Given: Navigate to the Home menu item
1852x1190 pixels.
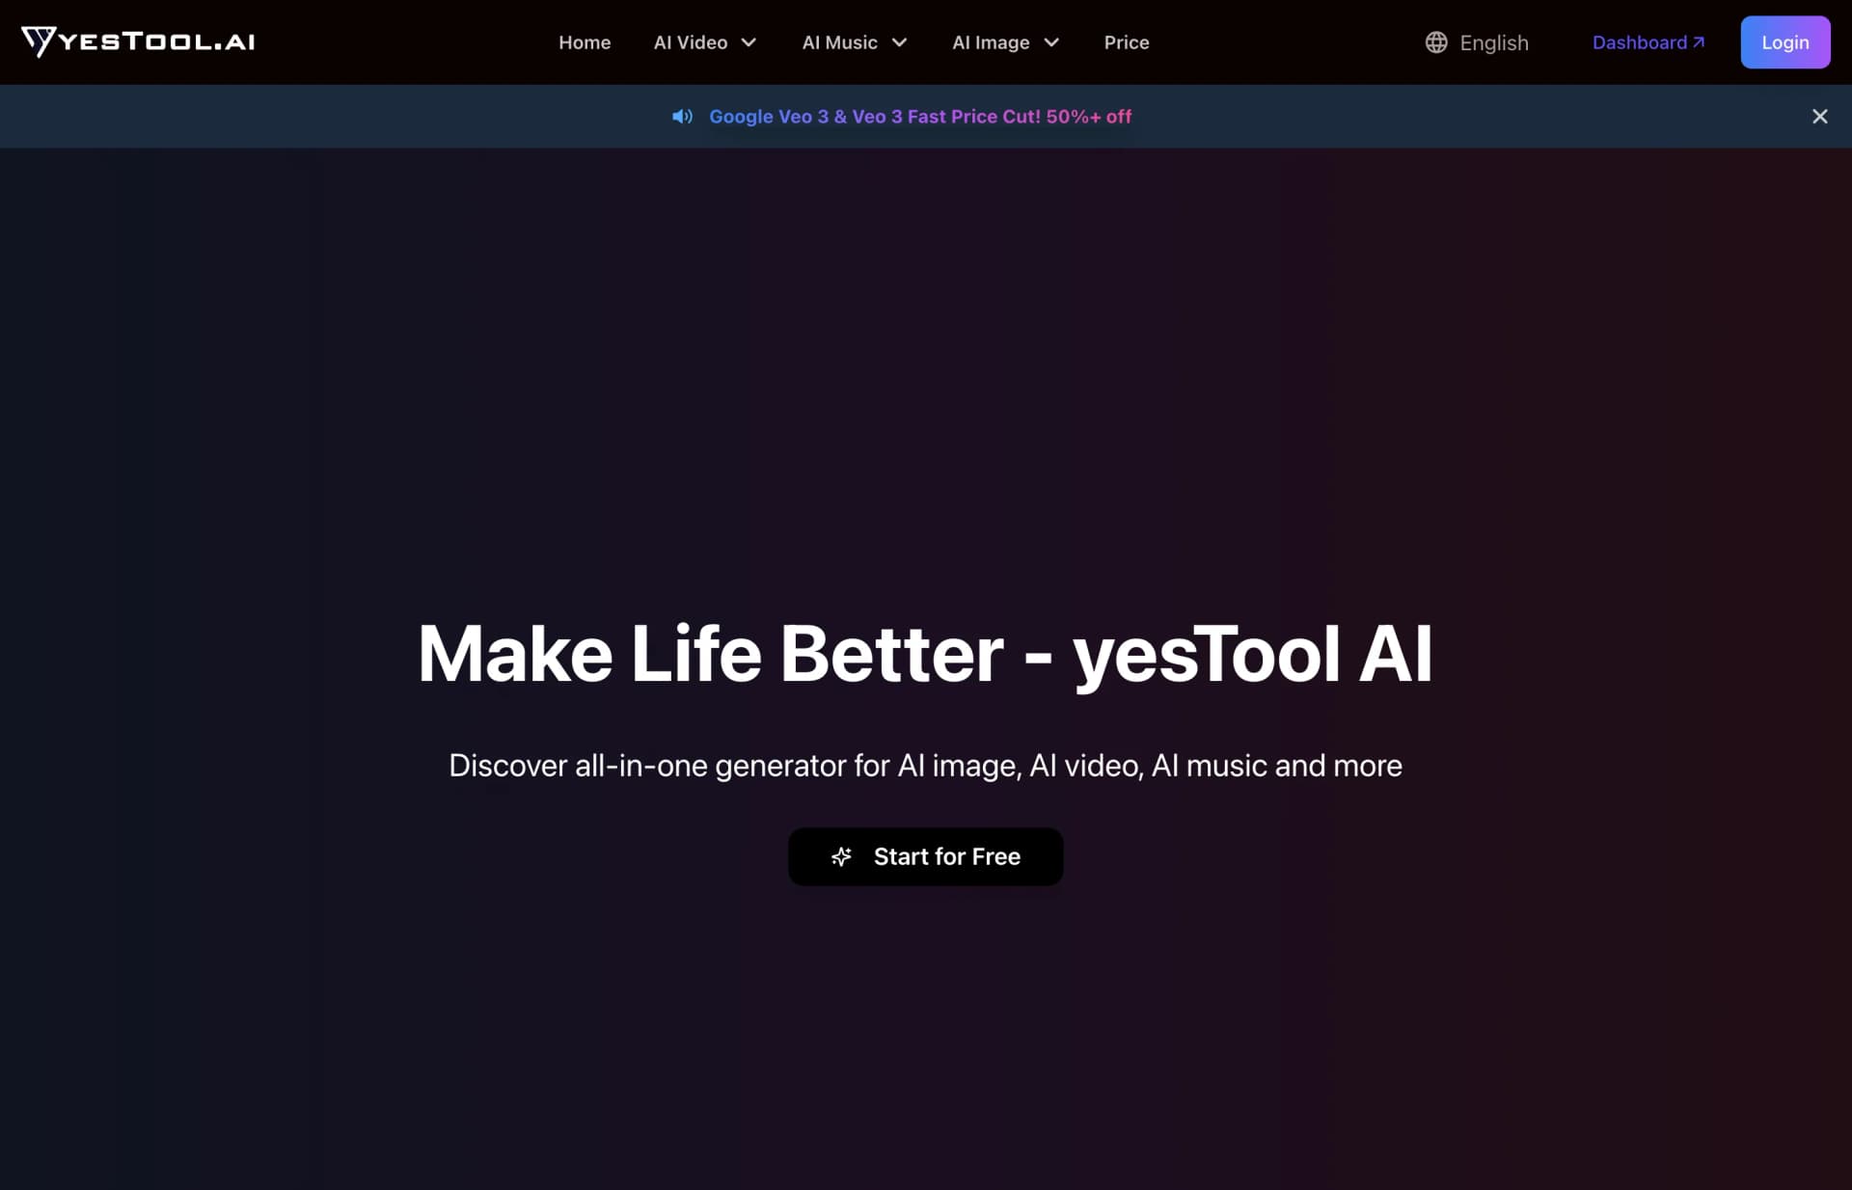Looking at the screenshot, I should tap(585, 42).
